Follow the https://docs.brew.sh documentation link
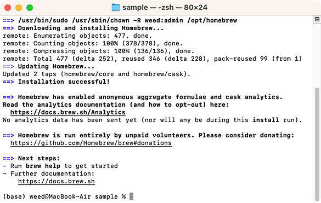Screen dimensions: 321x203 tap(57, 181)
